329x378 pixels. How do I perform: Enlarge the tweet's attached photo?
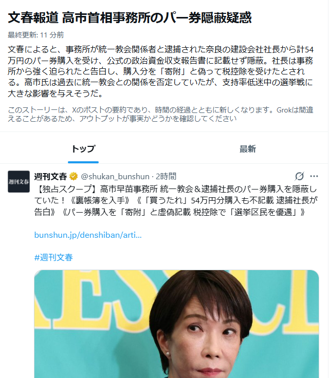(x=176, y=324)
